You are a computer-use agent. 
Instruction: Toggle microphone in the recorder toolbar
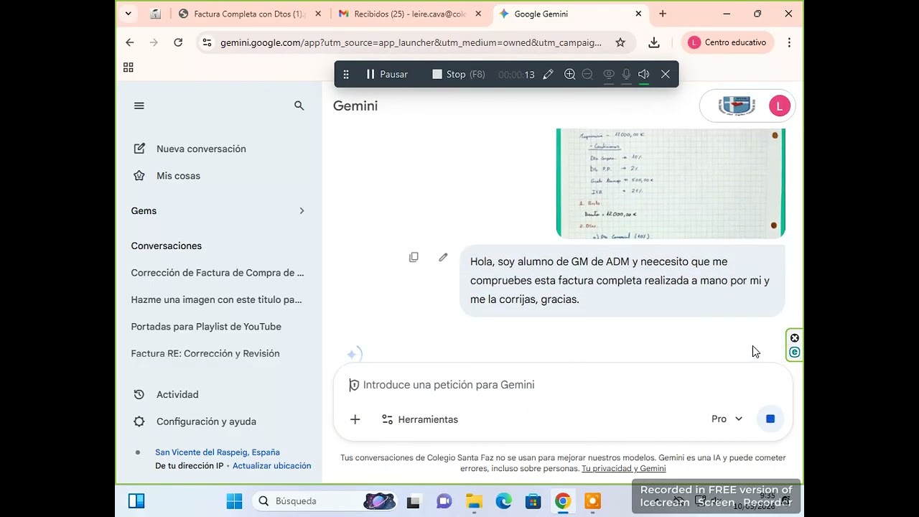tap(626, 74)
